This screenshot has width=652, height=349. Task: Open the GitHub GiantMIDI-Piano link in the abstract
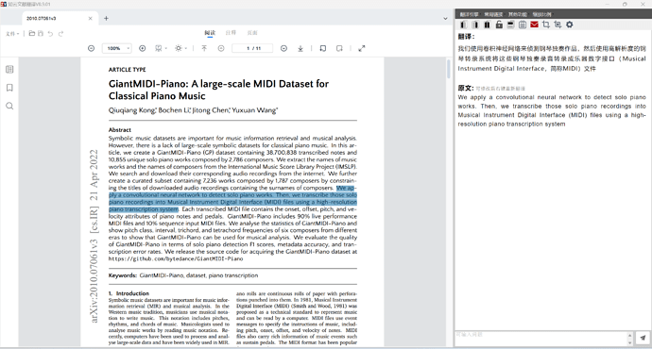pyautogui.click(x=176, y=258)
